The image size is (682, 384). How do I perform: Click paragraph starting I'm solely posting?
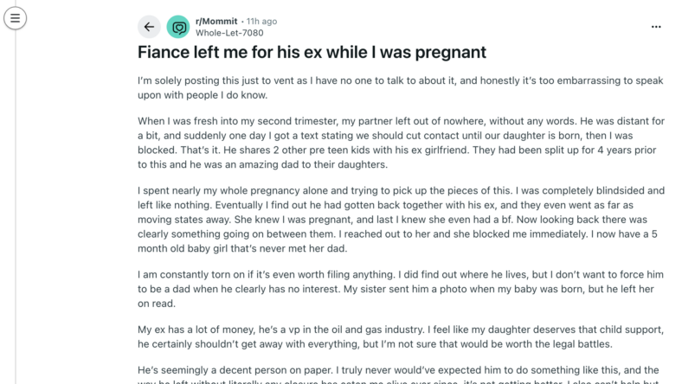tap(401, 88)
